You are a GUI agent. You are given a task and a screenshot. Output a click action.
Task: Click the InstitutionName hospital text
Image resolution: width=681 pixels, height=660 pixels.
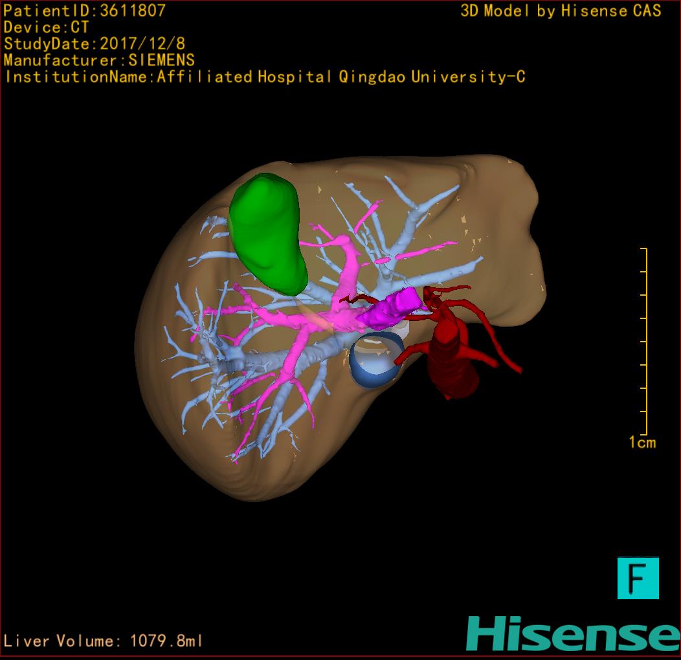[264, 77]
